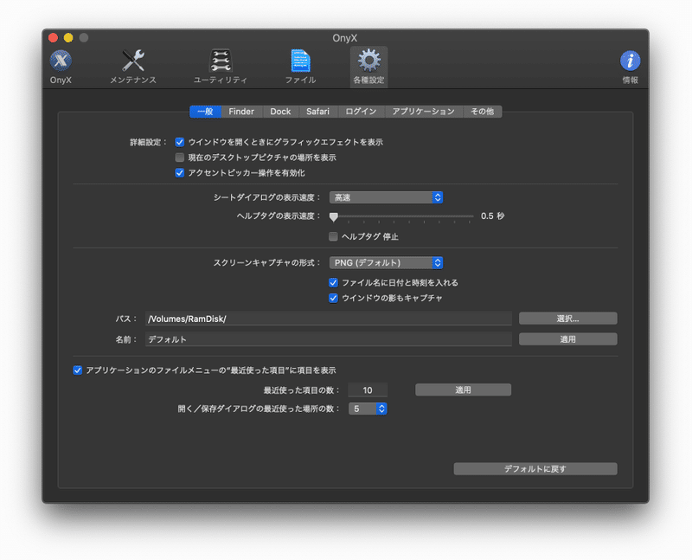Close the OnyX window
Screen dimensions: 692x560
[54, 38]
